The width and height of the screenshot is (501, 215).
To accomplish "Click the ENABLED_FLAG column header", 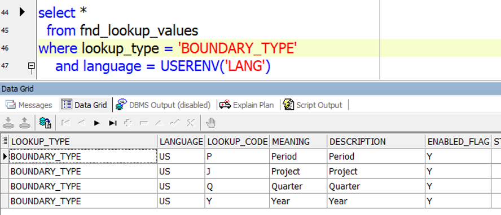I will point(458,141).
